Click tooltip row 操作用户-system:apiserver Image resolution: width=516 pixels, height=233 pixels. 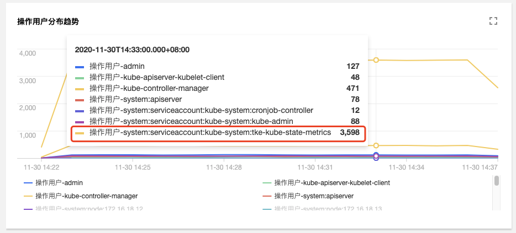(217, 99)
